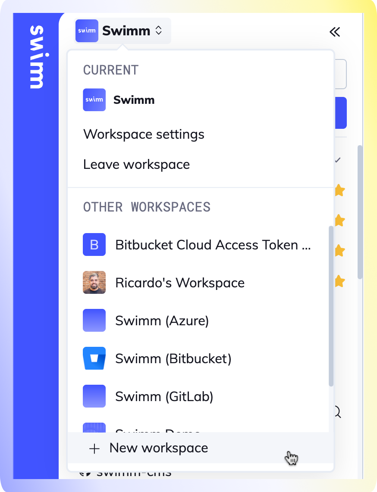The width and height of the screenshot is (377, 492).
Task: Select the current Swimm workspace
Action: (x=201, y=100)
